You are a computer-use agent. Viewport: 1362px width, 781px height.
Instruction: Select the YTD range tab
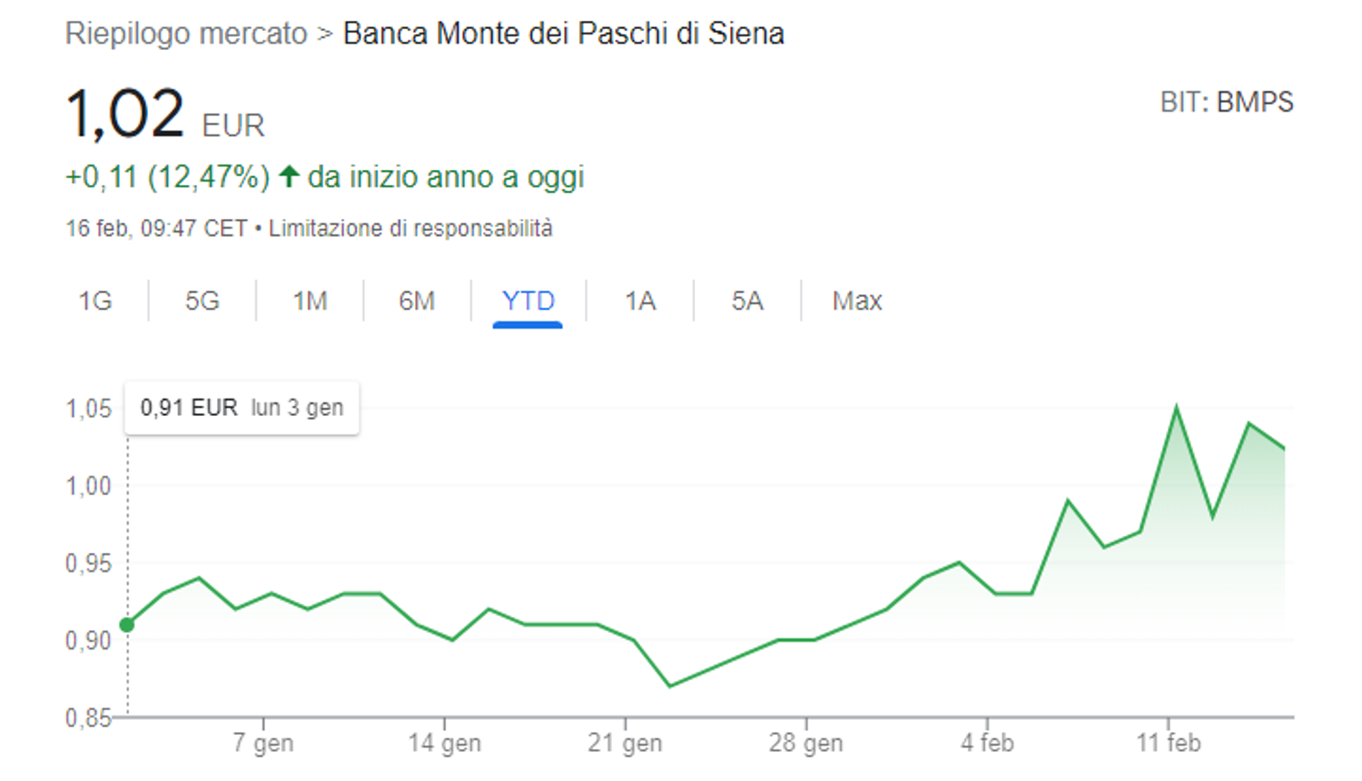[x=528, y=301]
